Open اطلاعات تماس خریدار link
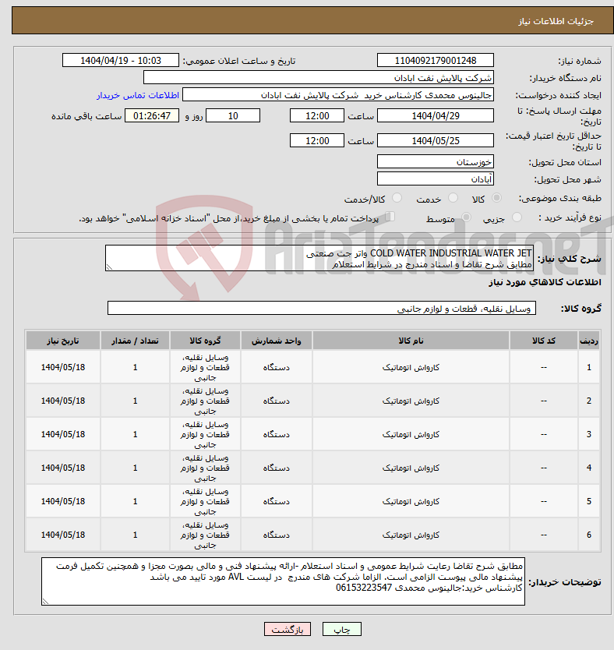Viewport: 614px width, 650px height. click(138, 95)
